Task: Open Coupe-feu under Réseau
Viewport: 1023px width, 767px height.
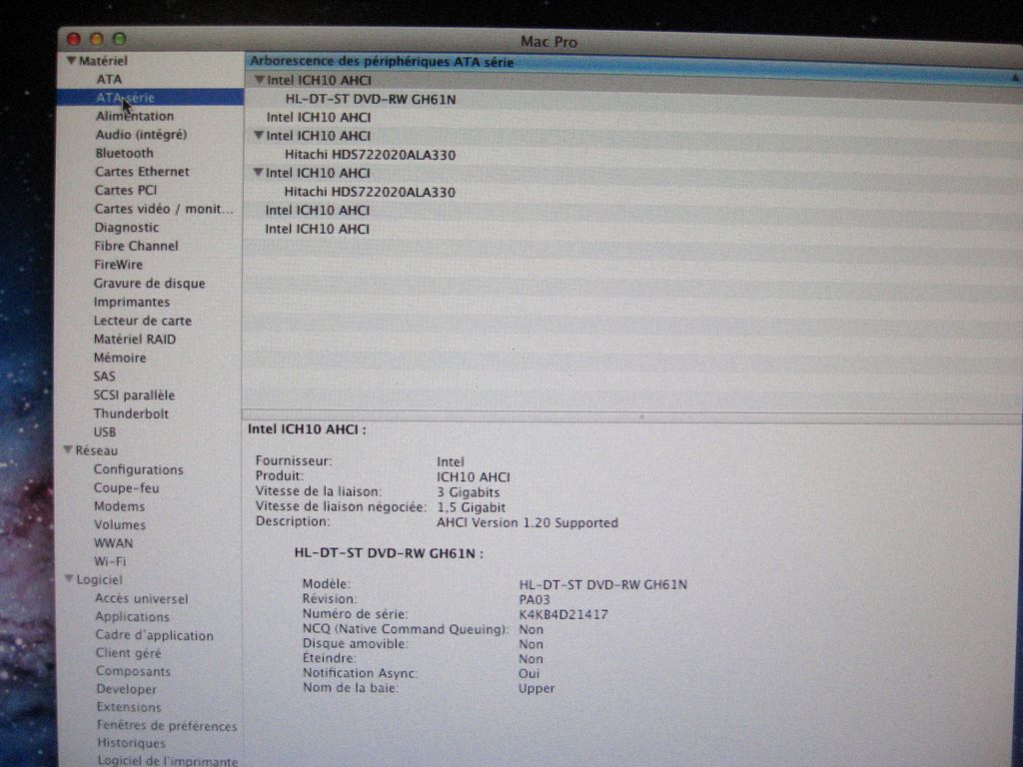Action: pos(126,487)
